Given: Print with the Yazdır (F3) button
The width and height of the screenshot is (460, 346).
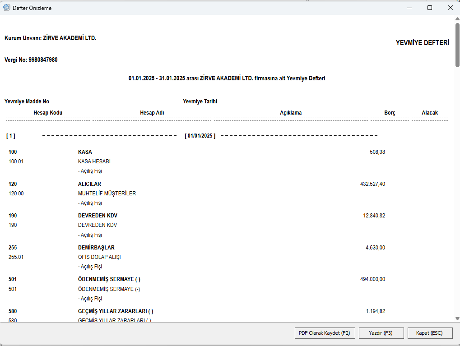Looking at the screenshot, I should pyautogui.click(x=381, y=333).
